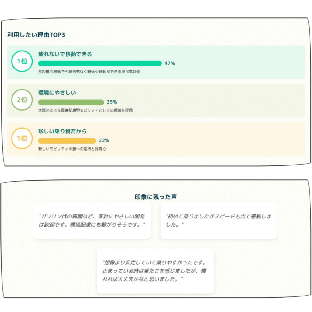Click the olive 25% progress bar
Image resolution: width=312 pixels, height=312 pixels.
[x=71, y=102]
